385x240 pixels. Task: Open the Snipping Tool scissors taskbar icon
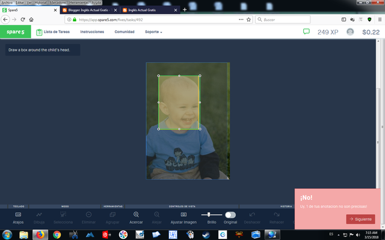(x=73, y=235)
